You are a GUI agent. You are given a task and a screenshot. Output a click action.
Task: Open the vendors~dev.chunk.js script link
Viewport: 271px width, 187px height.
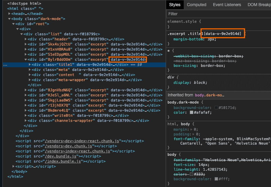69,146
